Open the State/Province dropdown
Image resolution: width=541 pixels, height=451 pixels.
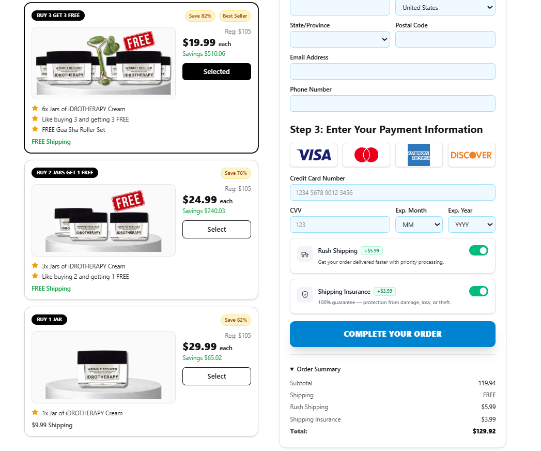[x=339, y=39]
